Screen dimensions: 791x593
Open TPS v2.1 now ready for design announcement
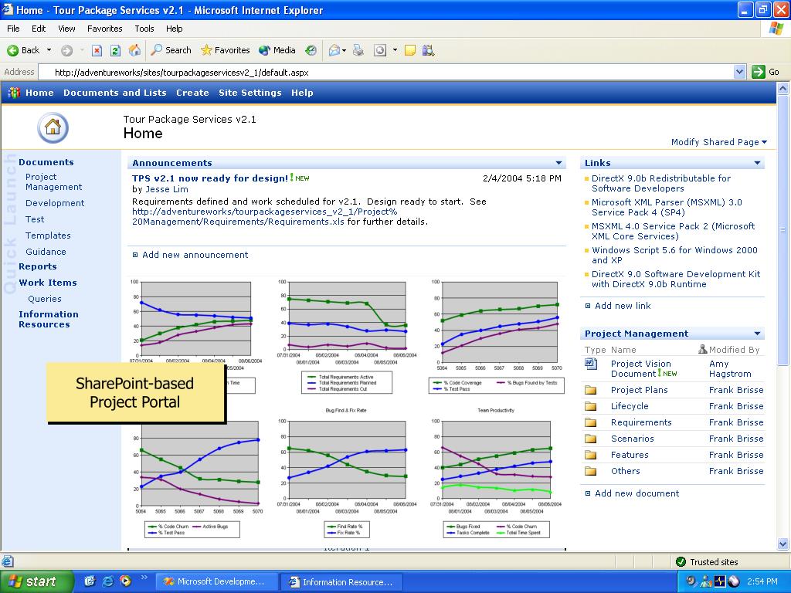click(x=210, y=178)
